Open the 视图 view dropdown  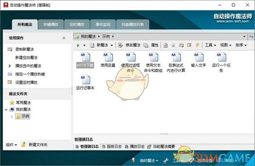[x=226, y=45]
